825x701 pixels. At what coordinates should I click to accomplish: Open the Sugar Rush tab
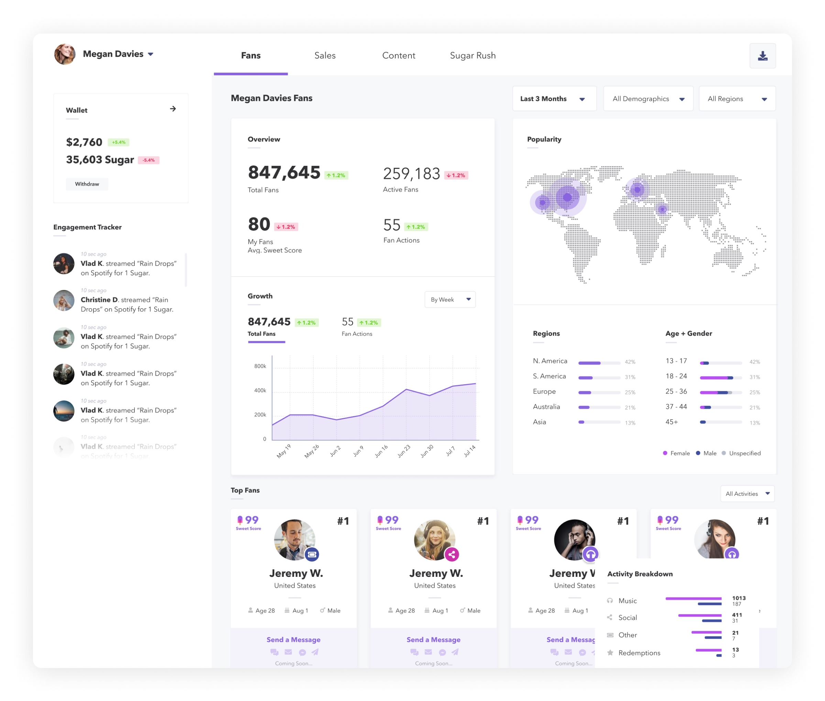(473, 56)
